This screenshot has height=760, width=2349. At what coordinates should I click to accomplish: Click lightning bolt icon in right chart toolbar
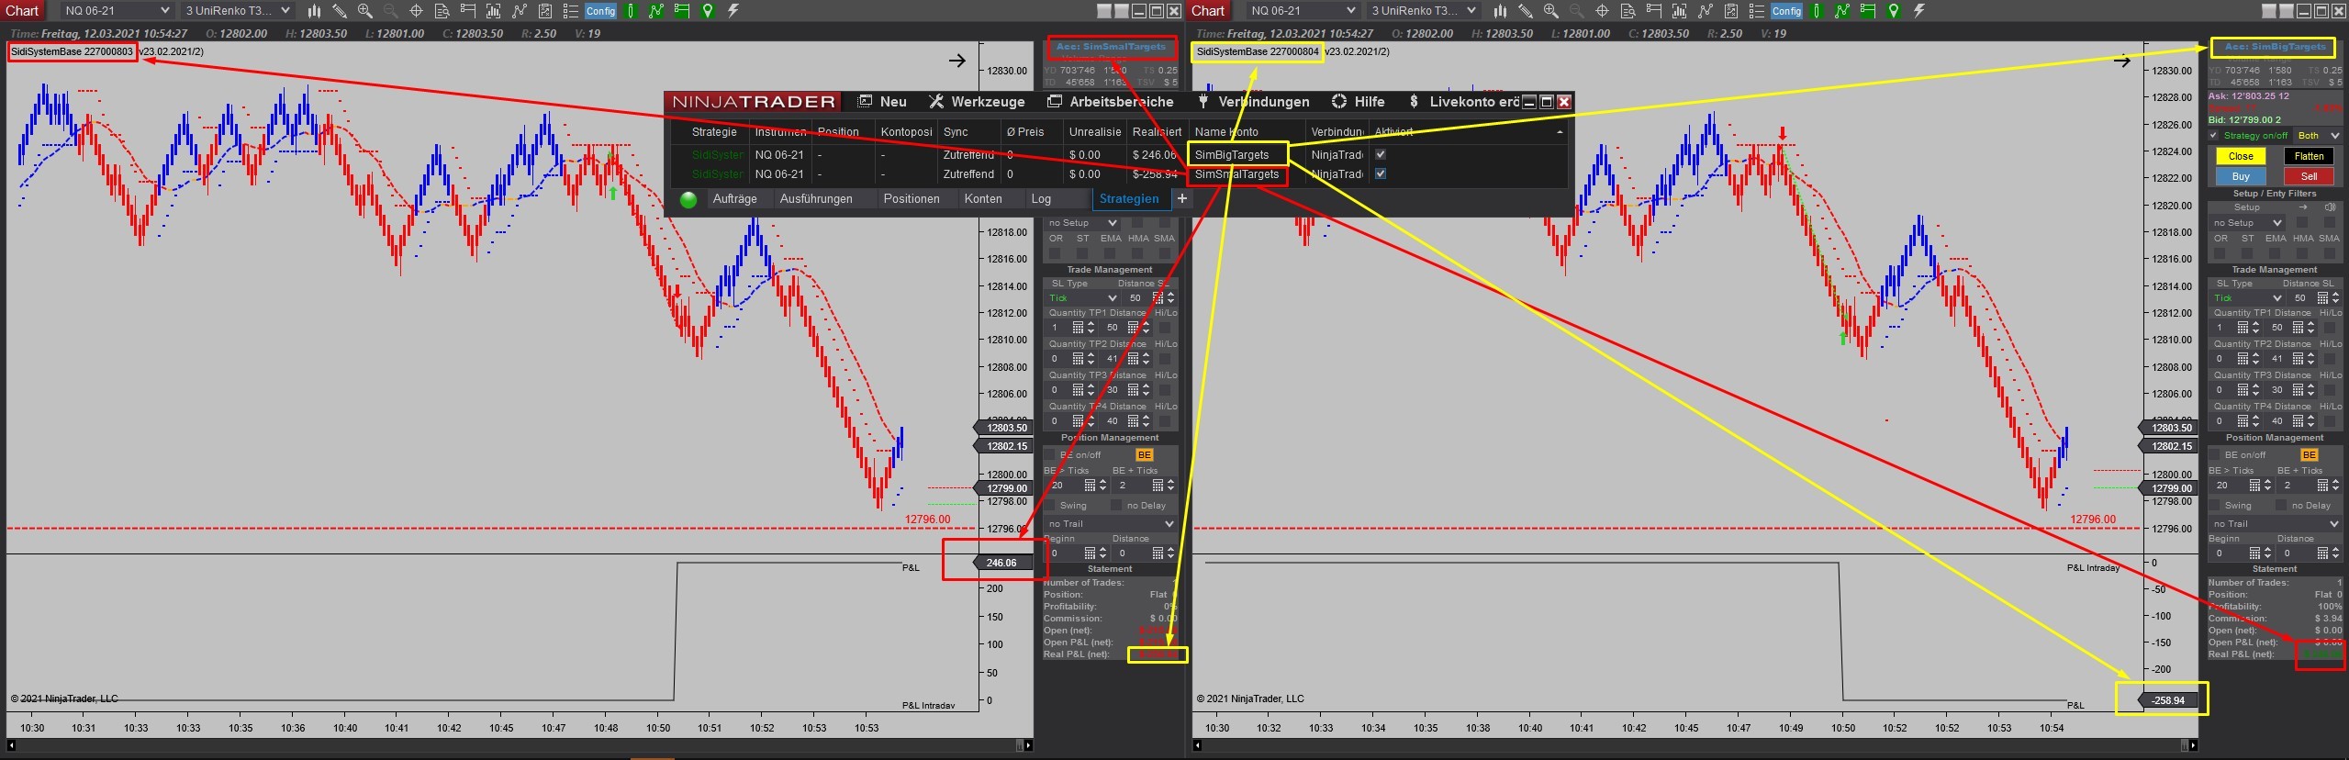(1918, 11)
